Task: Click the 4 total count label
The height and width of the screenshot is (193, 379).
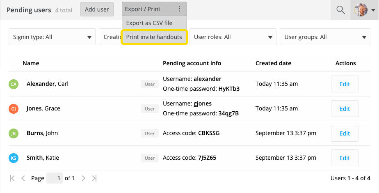Action: click(x=64, y=10)
